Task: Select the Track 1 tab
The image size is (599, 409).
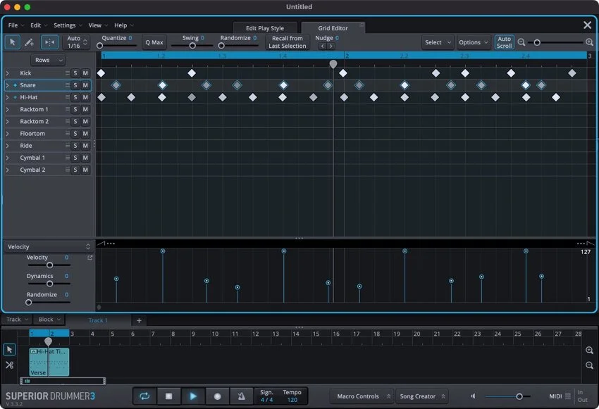Action: (98, 320)
